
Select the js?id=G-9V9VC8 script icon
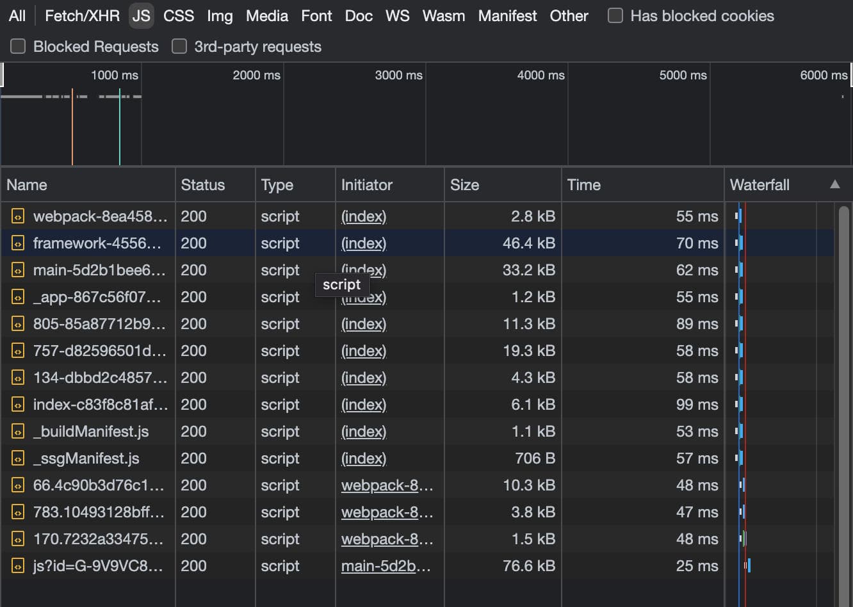18,566
